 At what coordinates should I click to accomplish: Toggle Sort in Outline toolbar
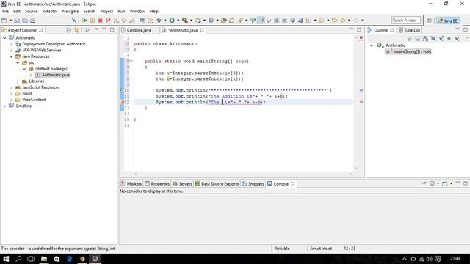[x=425, y=39]
